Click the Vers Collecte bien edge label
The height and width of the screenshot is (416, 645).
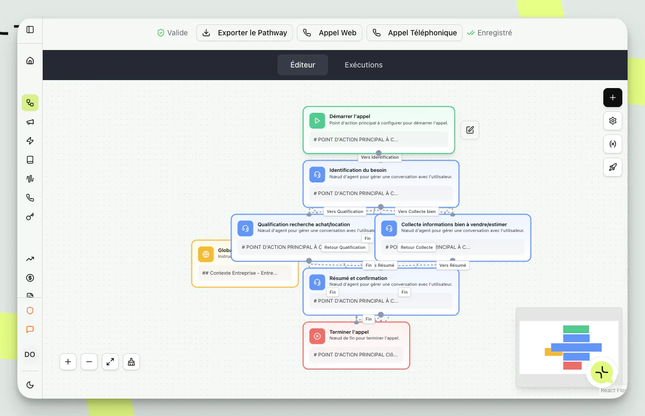417,211
